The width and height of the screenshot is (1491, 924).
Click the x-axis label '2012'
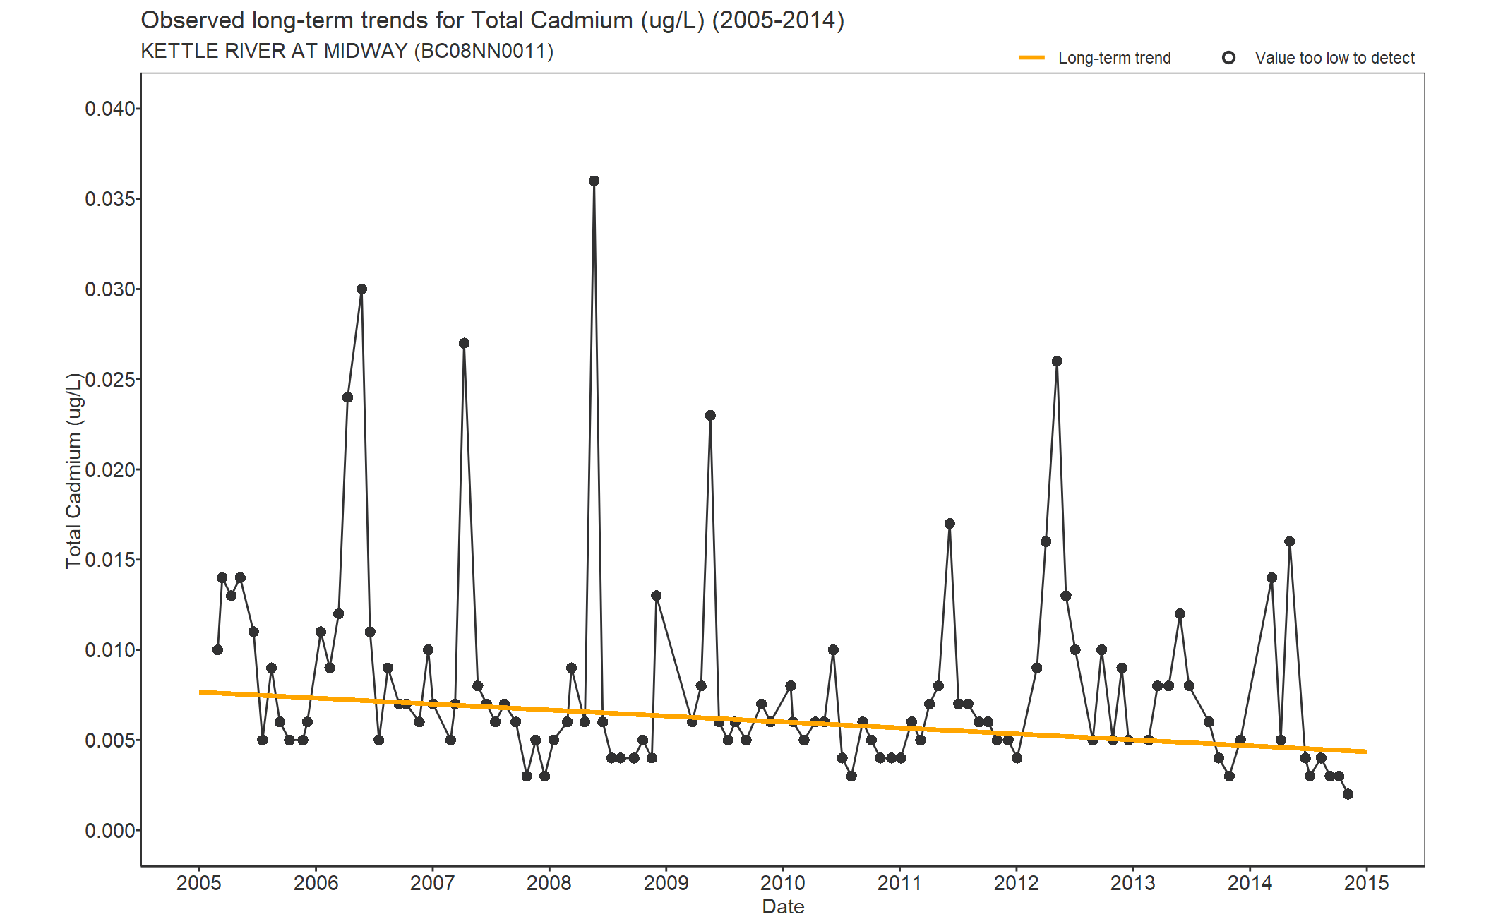coord(1016,883)
